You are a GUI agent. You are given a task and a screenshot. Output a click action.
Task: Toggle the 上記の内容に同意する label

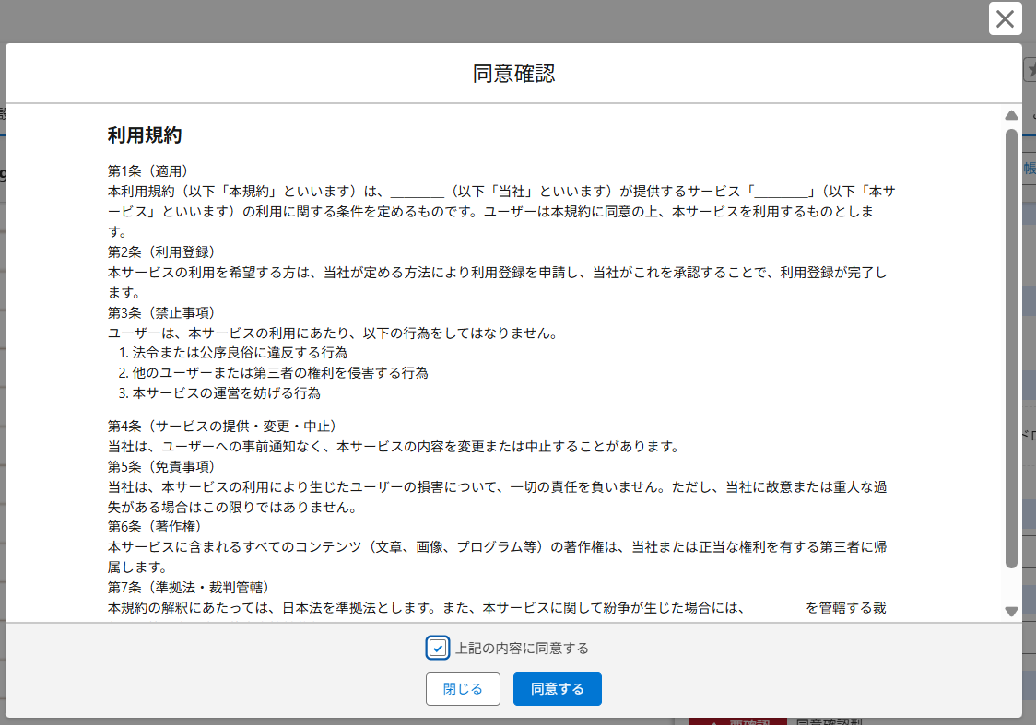[x=522, y=649]
